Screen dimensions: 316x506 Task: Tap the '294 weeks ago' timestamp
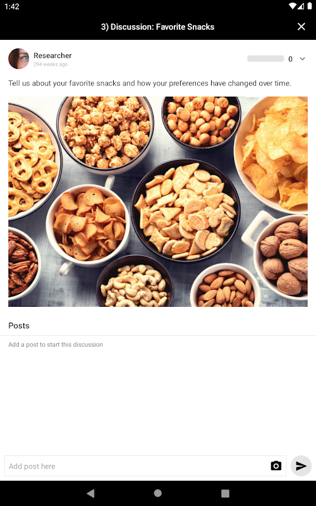click(51, 65)
